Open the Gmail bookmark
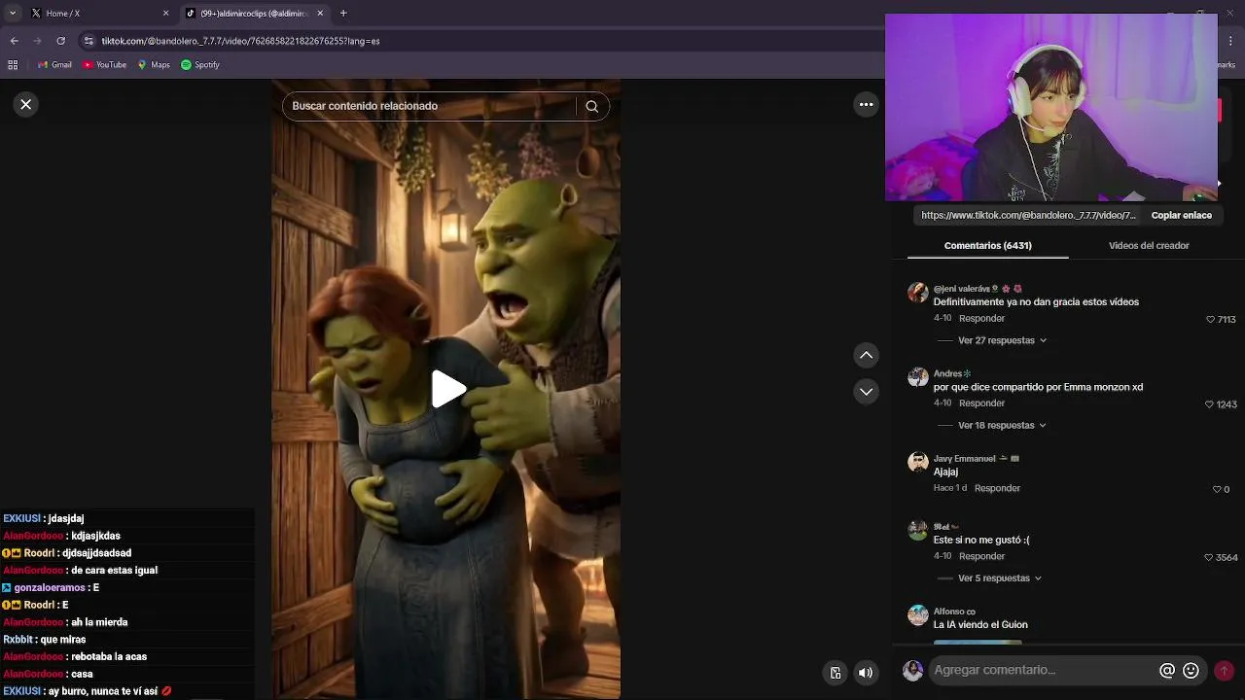Screen dimensions: 1245x700 (54, 65)
